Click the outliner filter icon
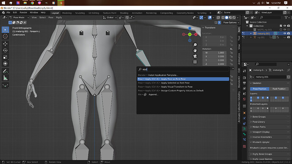292x164 pixels. (x=286, y=17)
